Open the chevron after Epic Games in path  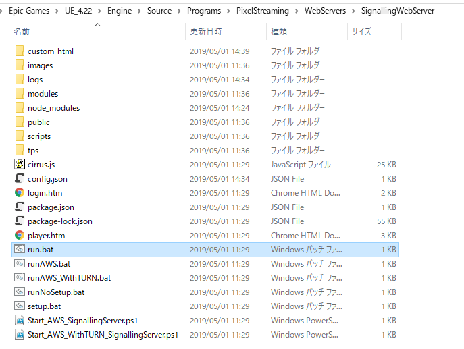click(x=57, y=11)
